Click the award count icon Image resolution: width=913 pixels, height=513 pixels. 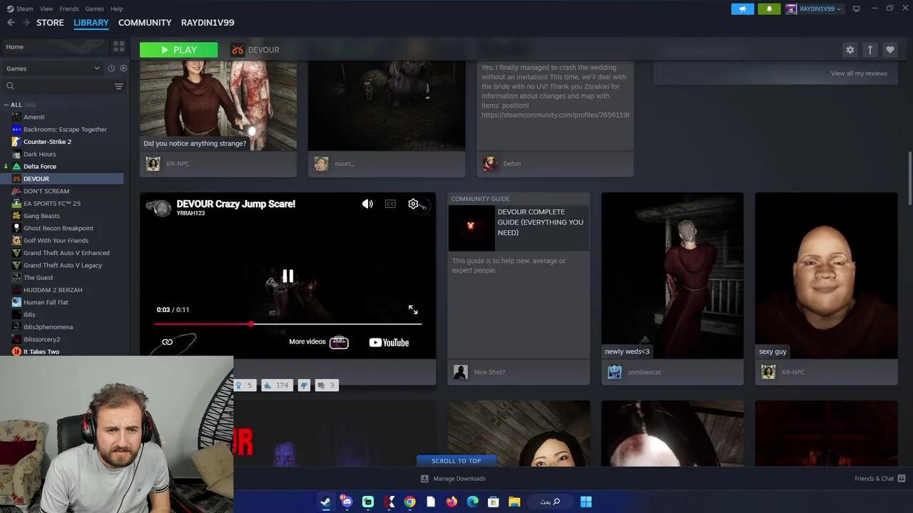pos(244,385)
